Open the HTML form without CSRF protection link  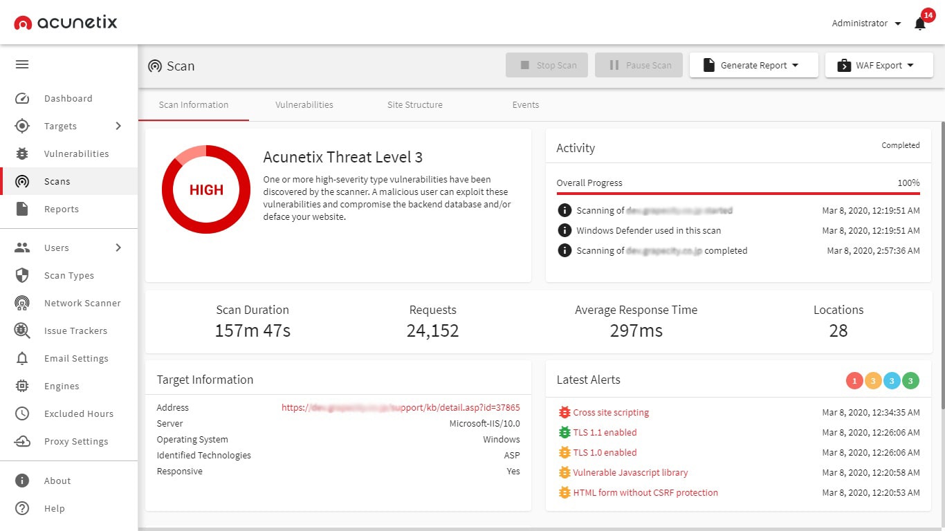tap(645, 492)
